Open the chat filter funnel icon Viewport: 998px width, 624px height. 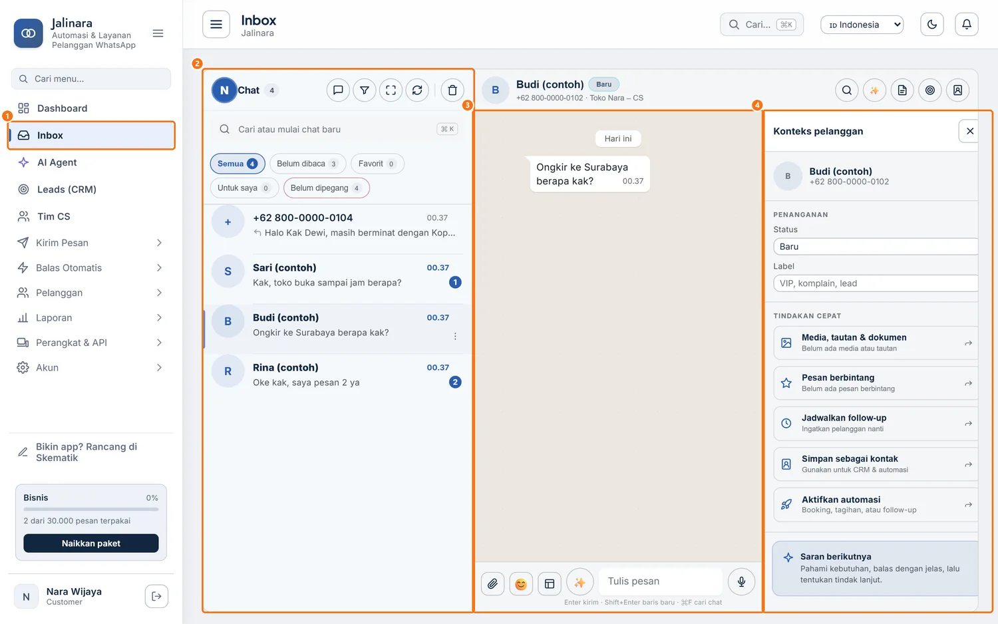[365, 90]
